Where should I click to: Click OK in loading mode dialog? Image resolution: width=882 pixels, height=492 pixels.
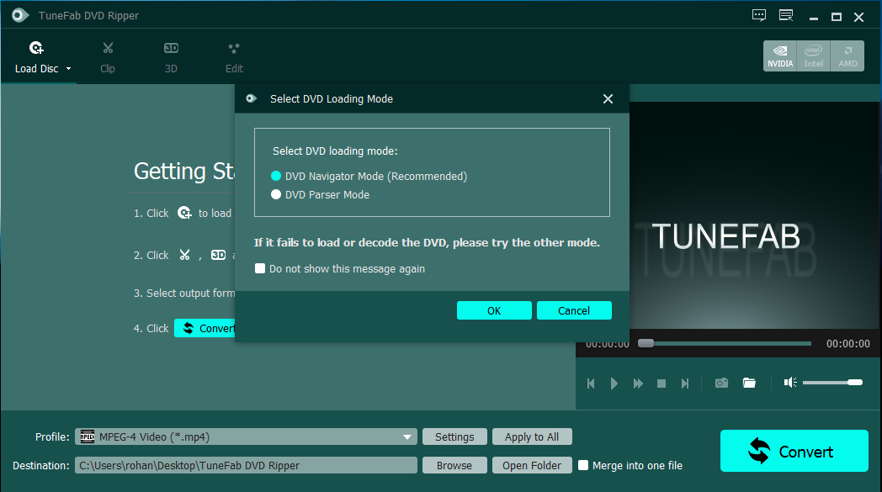494,310
